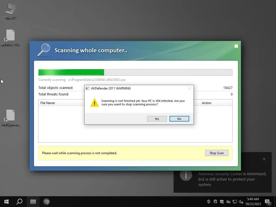Image resolution: width=276 pixels, height=207 pixels.
Task: Dismiss the Antivirus Security Center notification
Action: coord(264,159)
